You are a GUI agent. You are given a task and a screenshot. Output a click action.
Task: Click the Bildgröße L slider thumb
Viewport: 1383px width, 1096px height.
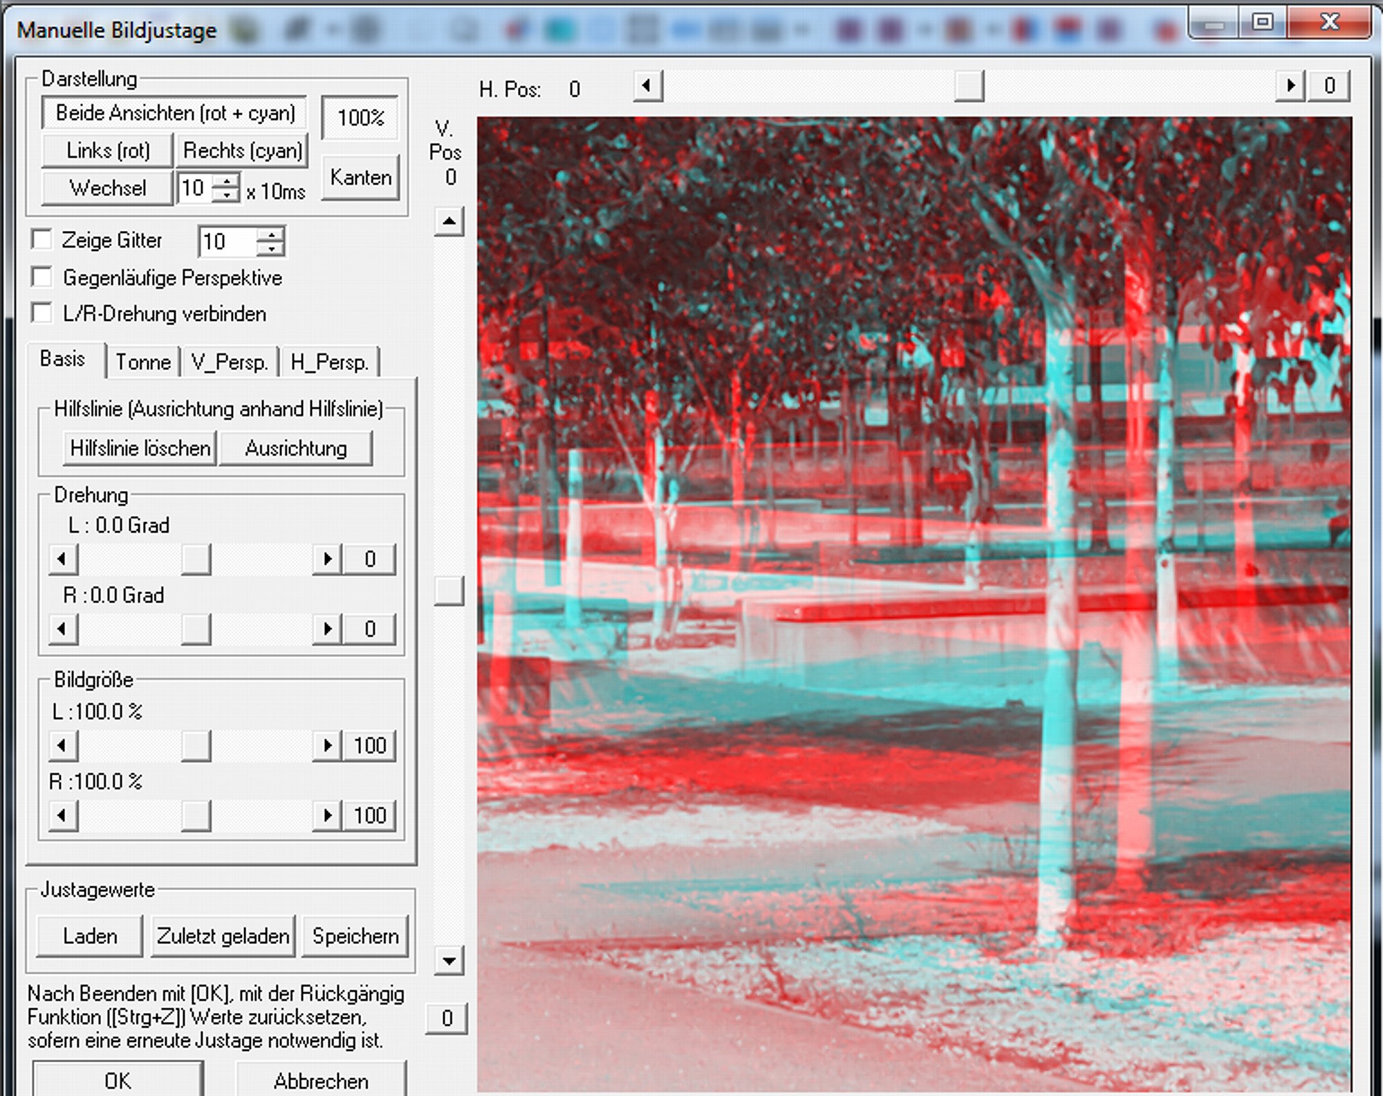196,745
